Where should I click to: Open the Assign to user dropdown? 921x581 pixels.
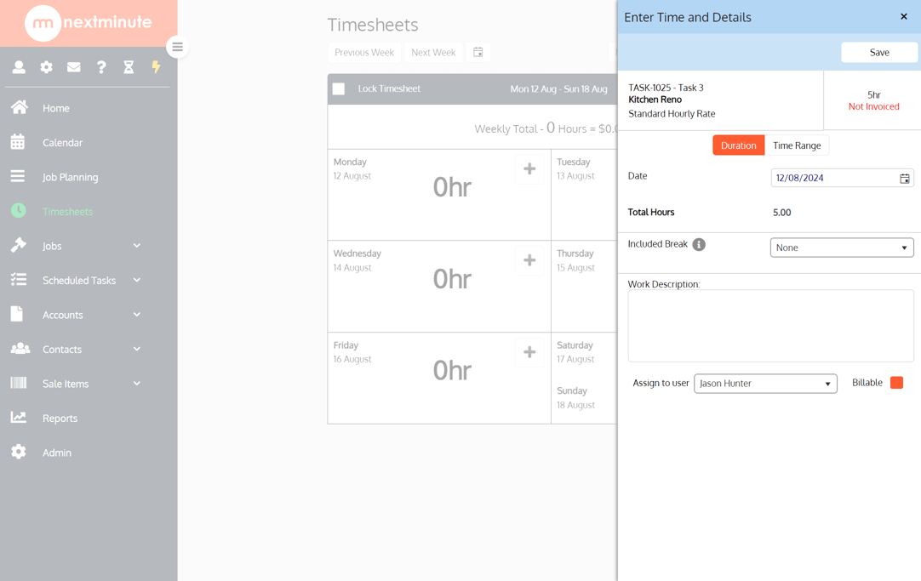pyautogui.click(x=764, y=383)
